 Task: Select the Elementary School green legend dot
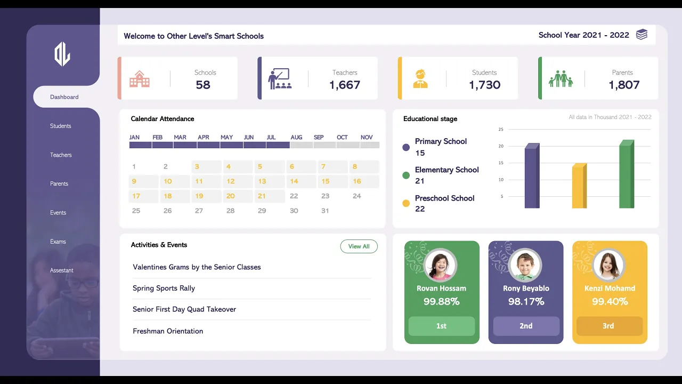coord(406,175)
